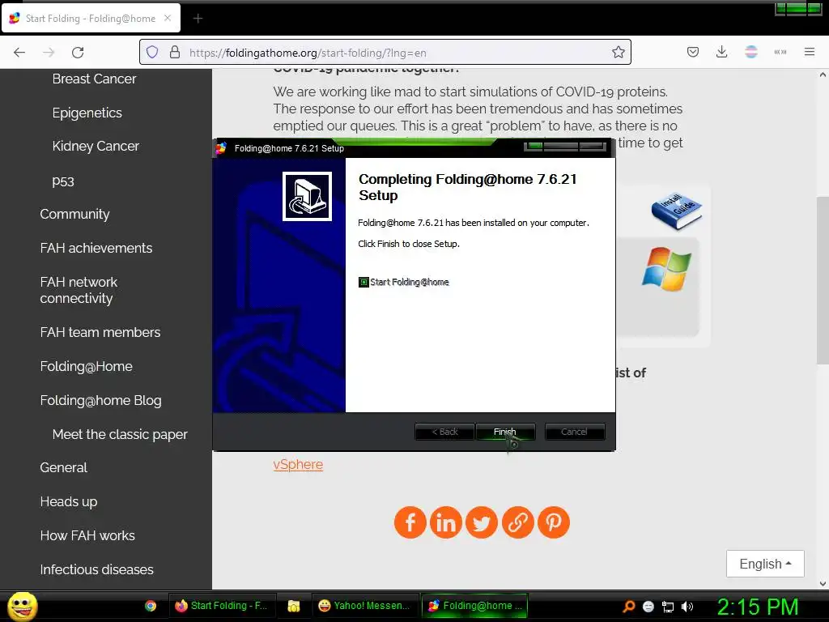Click the striped circular account icon
Viewport: 829px width, 622px height.
point(750,52)
